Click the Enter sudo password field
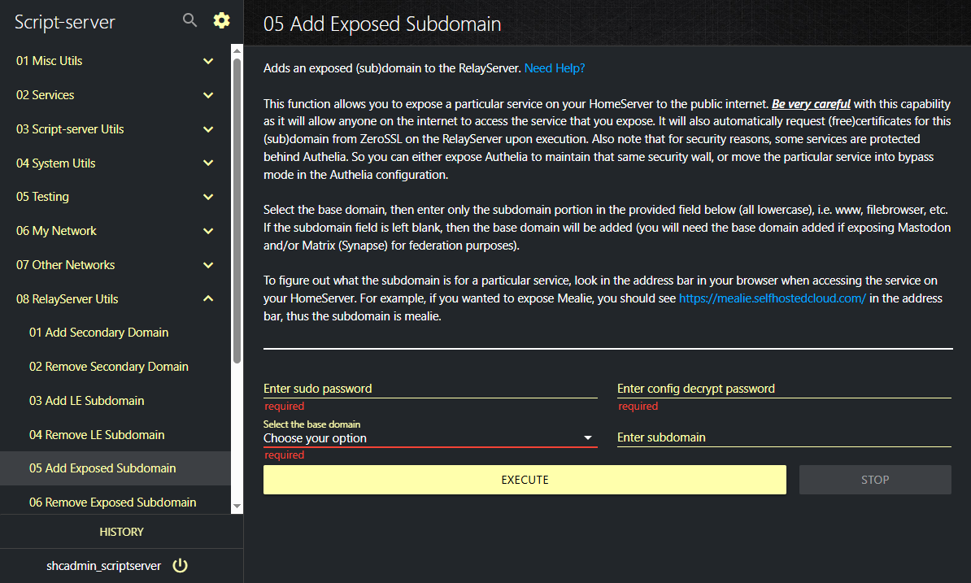Viewport: 971px width, 583px height. (x=429, y=389)
